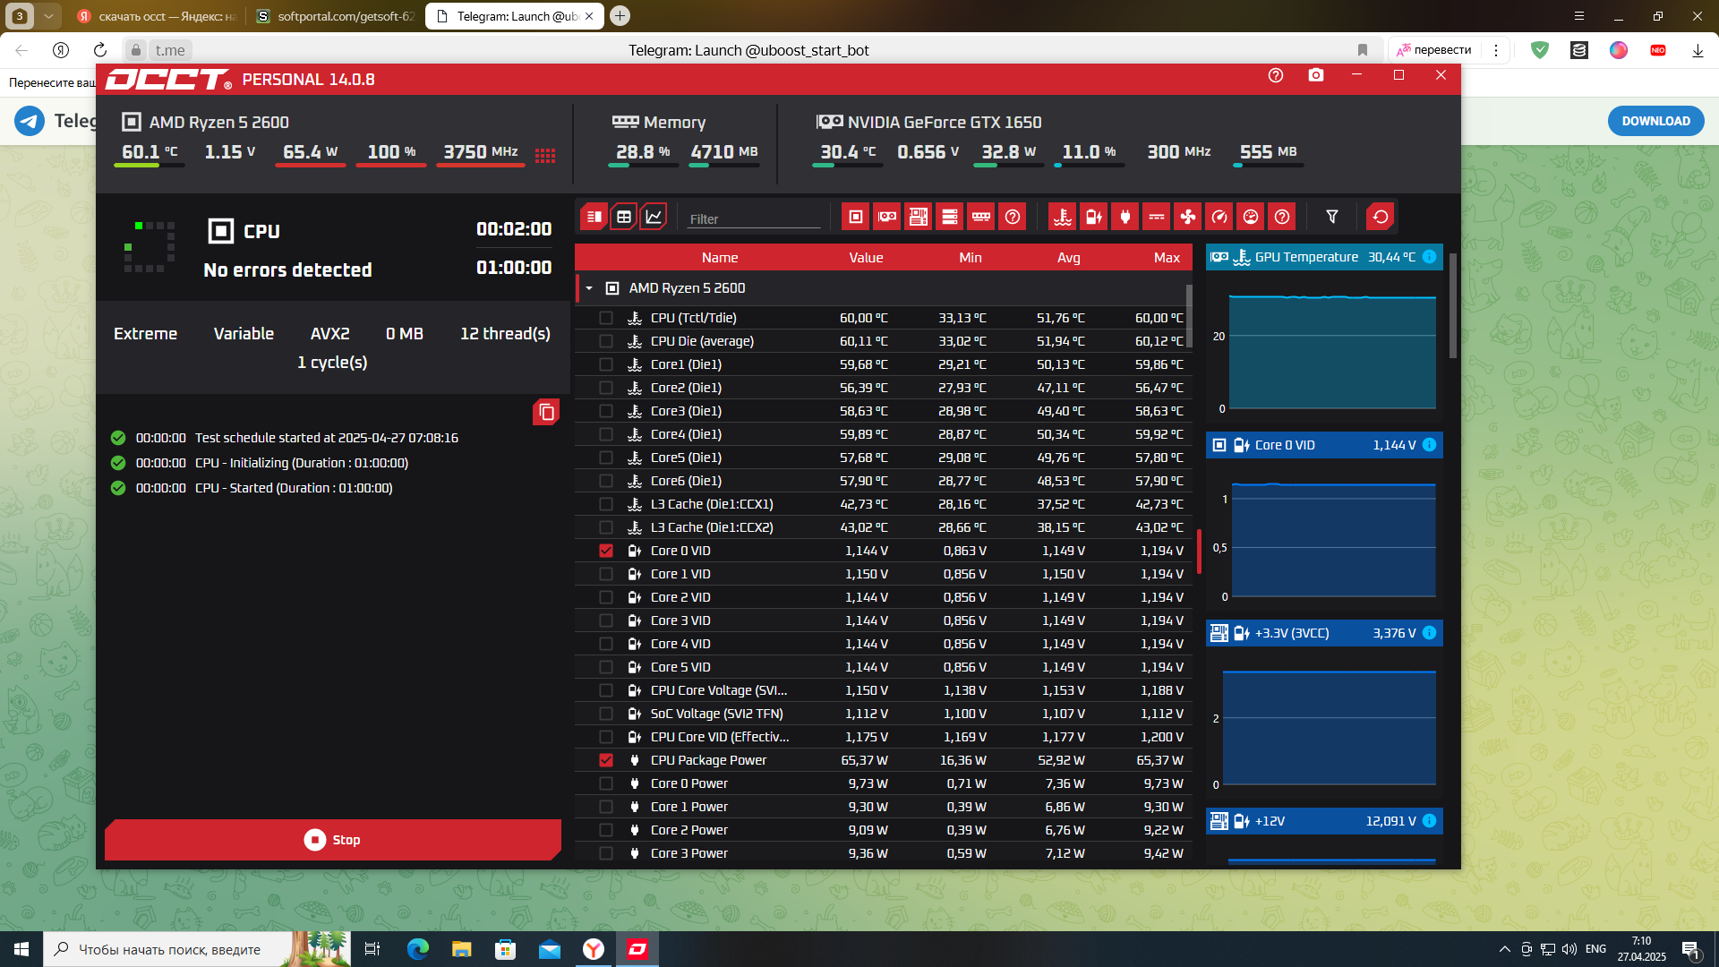Uncheck the CPU Package Power checkbox
The height and width of the screenshot is (967, 1719).
pyautogui.click(x=606, y=760)
